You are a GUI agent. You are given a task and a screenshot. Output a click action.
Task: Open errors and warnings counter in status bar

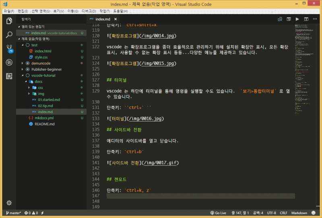[31, 213]
